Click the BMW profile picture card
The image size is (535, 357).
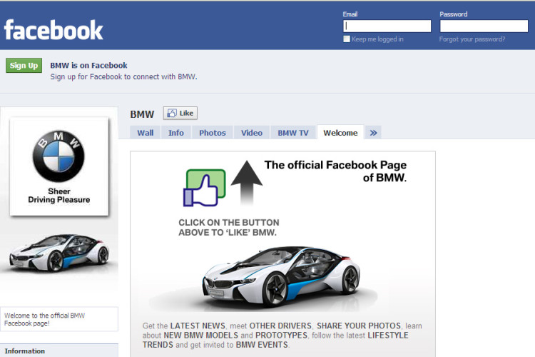[59, 166]
